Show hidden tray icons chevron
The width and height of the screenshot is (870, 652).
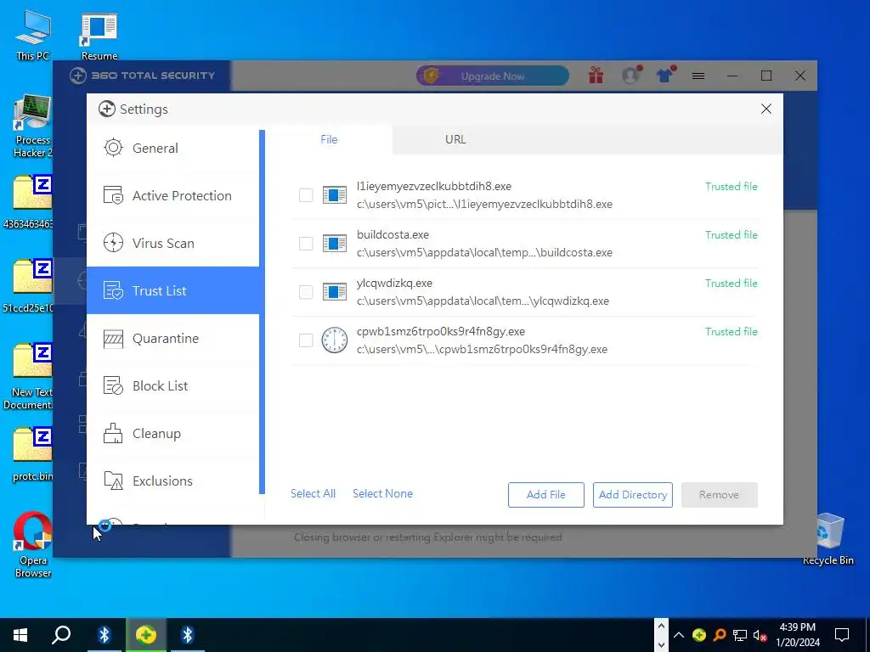point(679,635)
